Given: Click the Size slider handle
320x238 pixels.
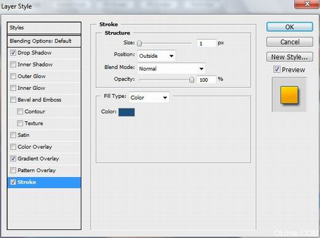Looking at the screenshot, I should (139, 43).
